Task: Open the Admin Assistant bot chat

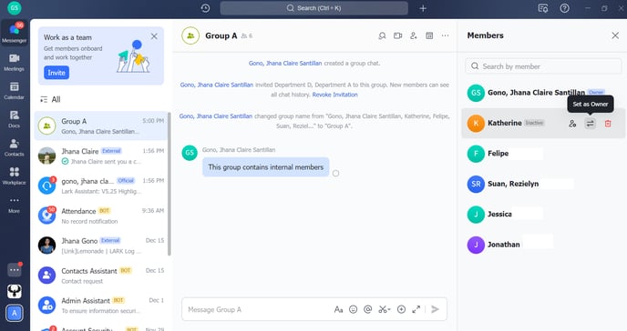Action: (101, 305)
